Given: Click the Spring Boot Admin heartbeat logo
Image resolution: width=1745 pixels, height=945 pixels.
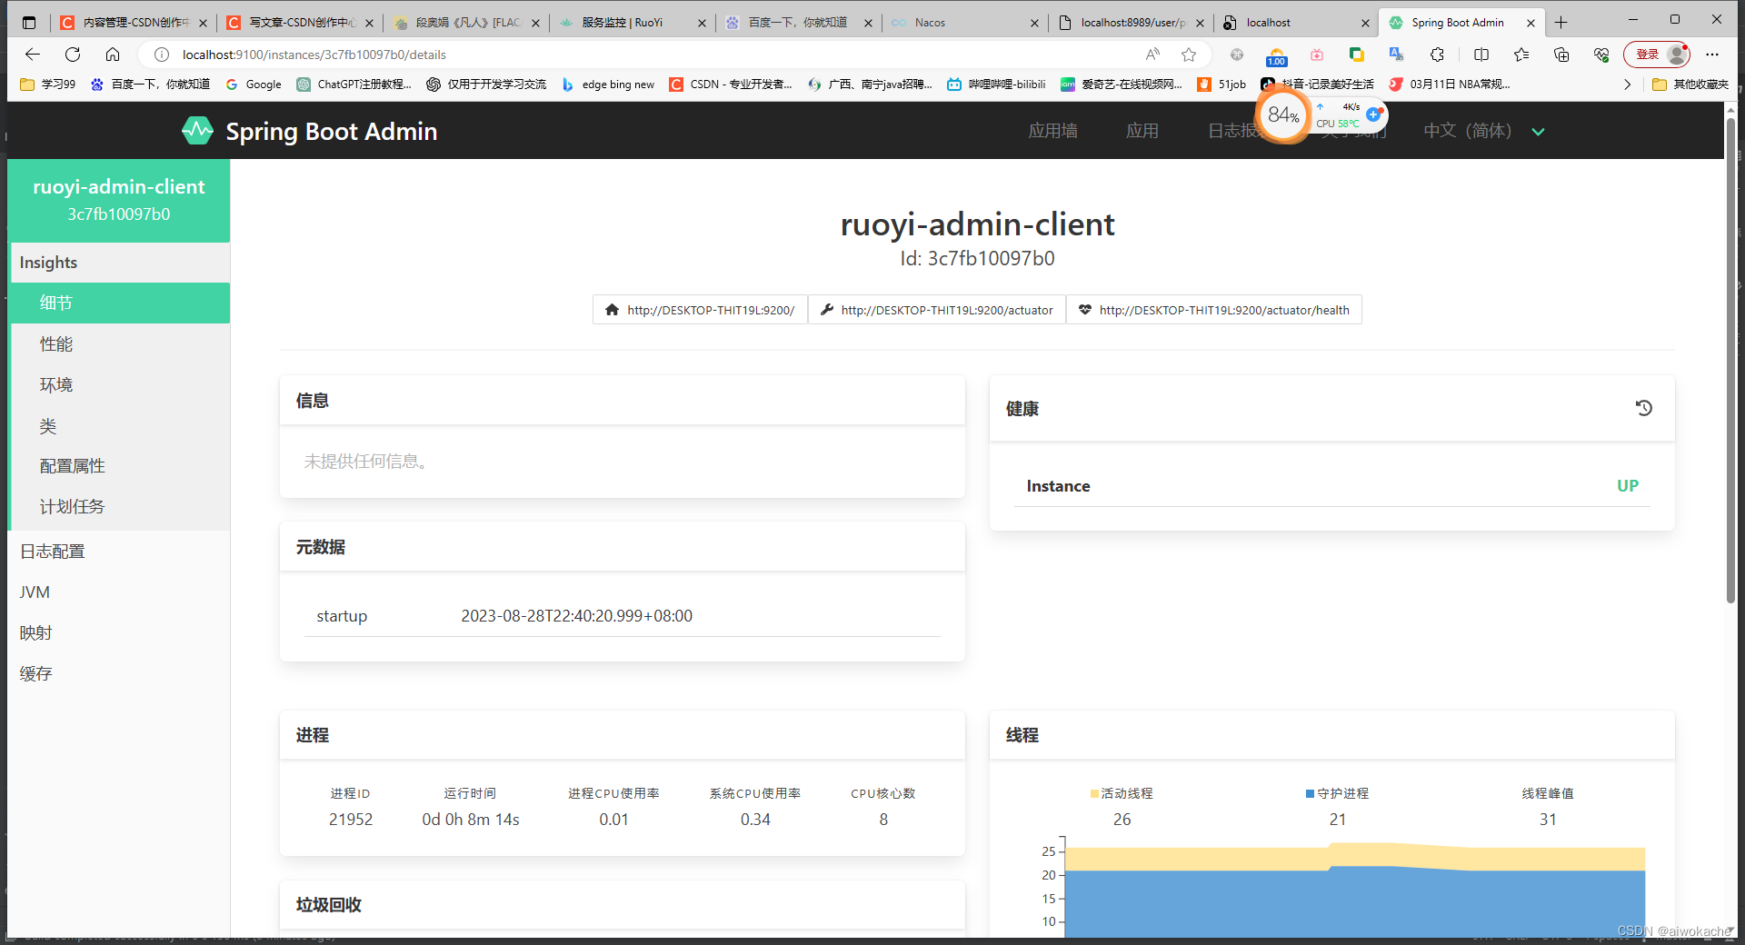Looking at the screenshot, I should [x=197, y=131].
